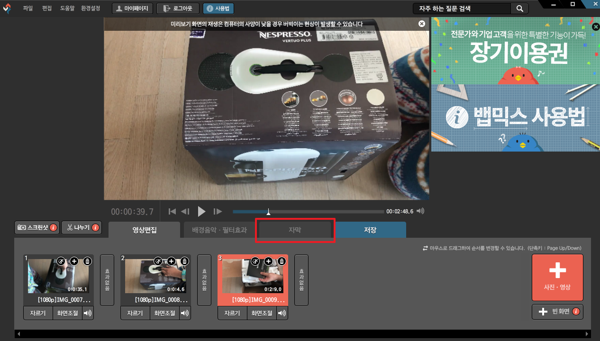Viewport: 600px width, 341px height.
Task: Switch to the 자막 tab
Action: click(x=295, y=230)
